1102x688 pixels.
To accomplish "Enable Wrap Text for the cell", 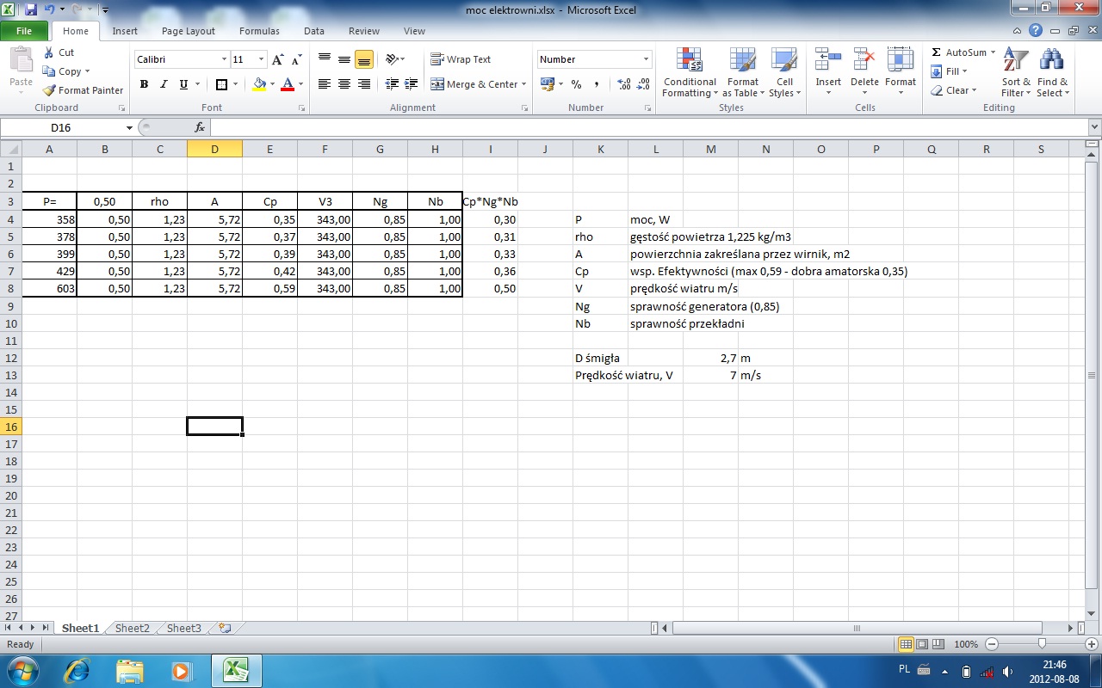I will pos(461,59).
